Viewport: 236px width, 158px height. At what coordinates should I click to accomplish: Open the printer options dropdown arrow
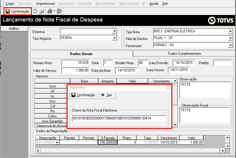click(x=54, y=11)
